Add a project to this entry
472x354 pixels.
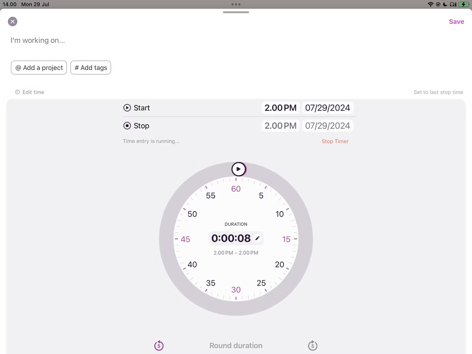[39, 67]
